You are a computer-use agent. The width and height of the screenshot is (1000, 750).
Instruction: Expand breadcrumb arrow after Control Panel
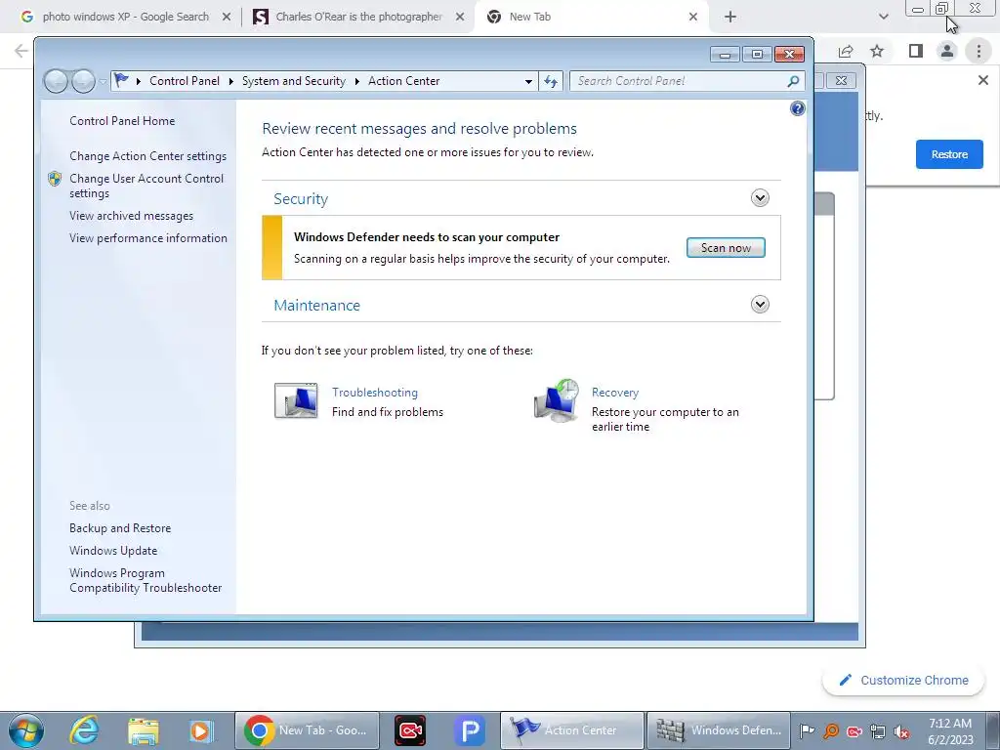(230, 81)
